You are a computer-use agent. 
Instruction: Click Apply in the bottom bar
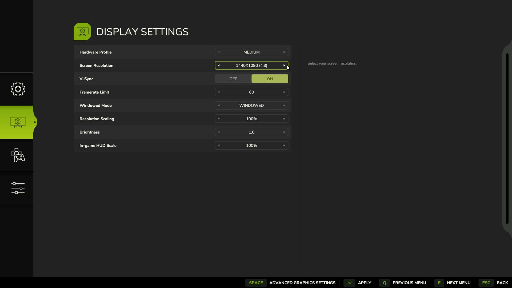[x=364, y=283]
